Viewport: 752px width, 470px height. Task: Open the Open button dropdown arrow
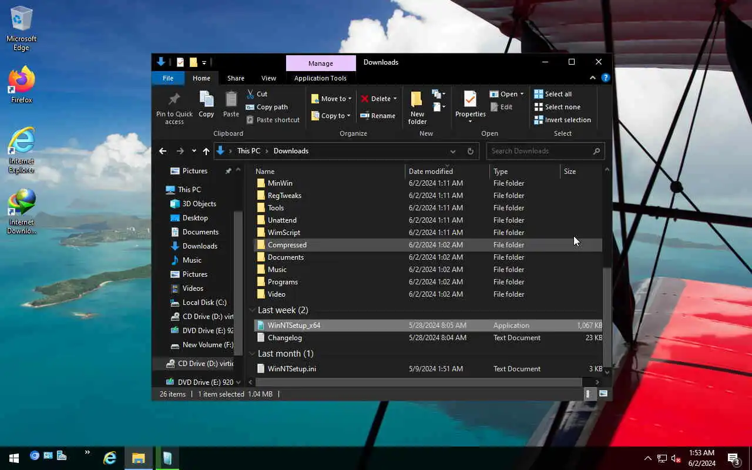pos(522,94)
